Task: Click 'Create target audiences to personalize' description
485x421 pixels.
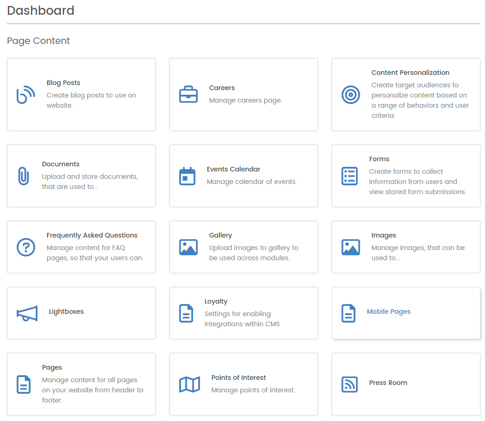Action: (x=420, y=100)
